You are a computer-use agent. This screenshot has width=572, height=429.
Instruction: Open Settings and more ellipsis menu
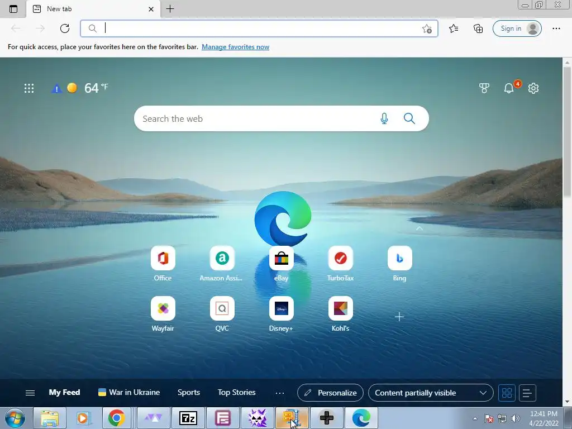(556, 28)
